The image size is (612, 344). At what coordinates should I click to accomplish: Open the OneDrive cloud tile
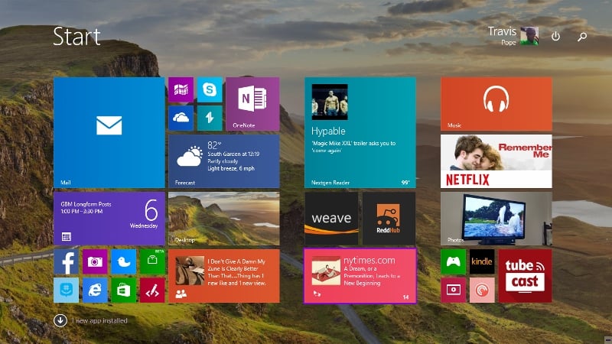(x=181, y=118)
